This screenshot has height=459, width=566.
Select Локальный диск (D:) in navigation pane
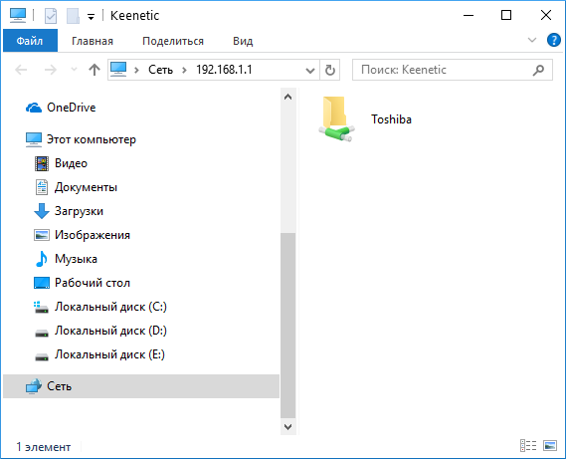pos(110,331)
